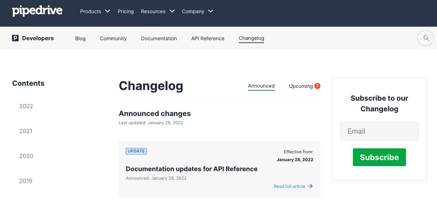437x201 pixels.
Task: Click the 'Effective from:' label
Action: point(298,152)
